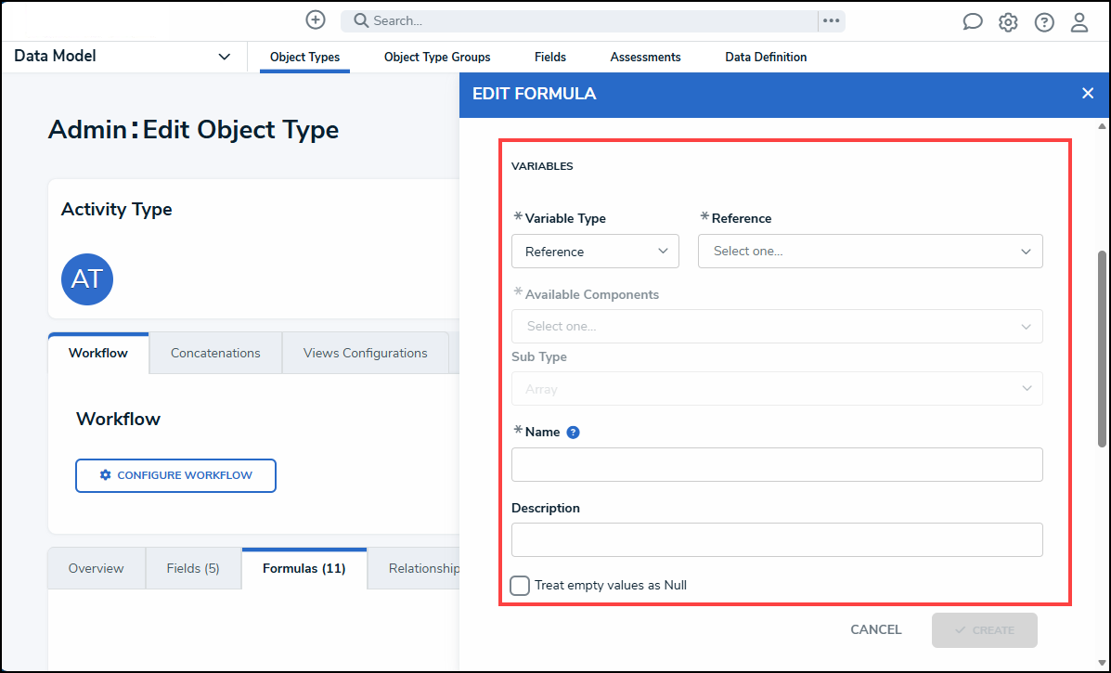The width and height of the screenshot is (1111, 673).
Task: Open the settings gear icon
Action: 1008,22
